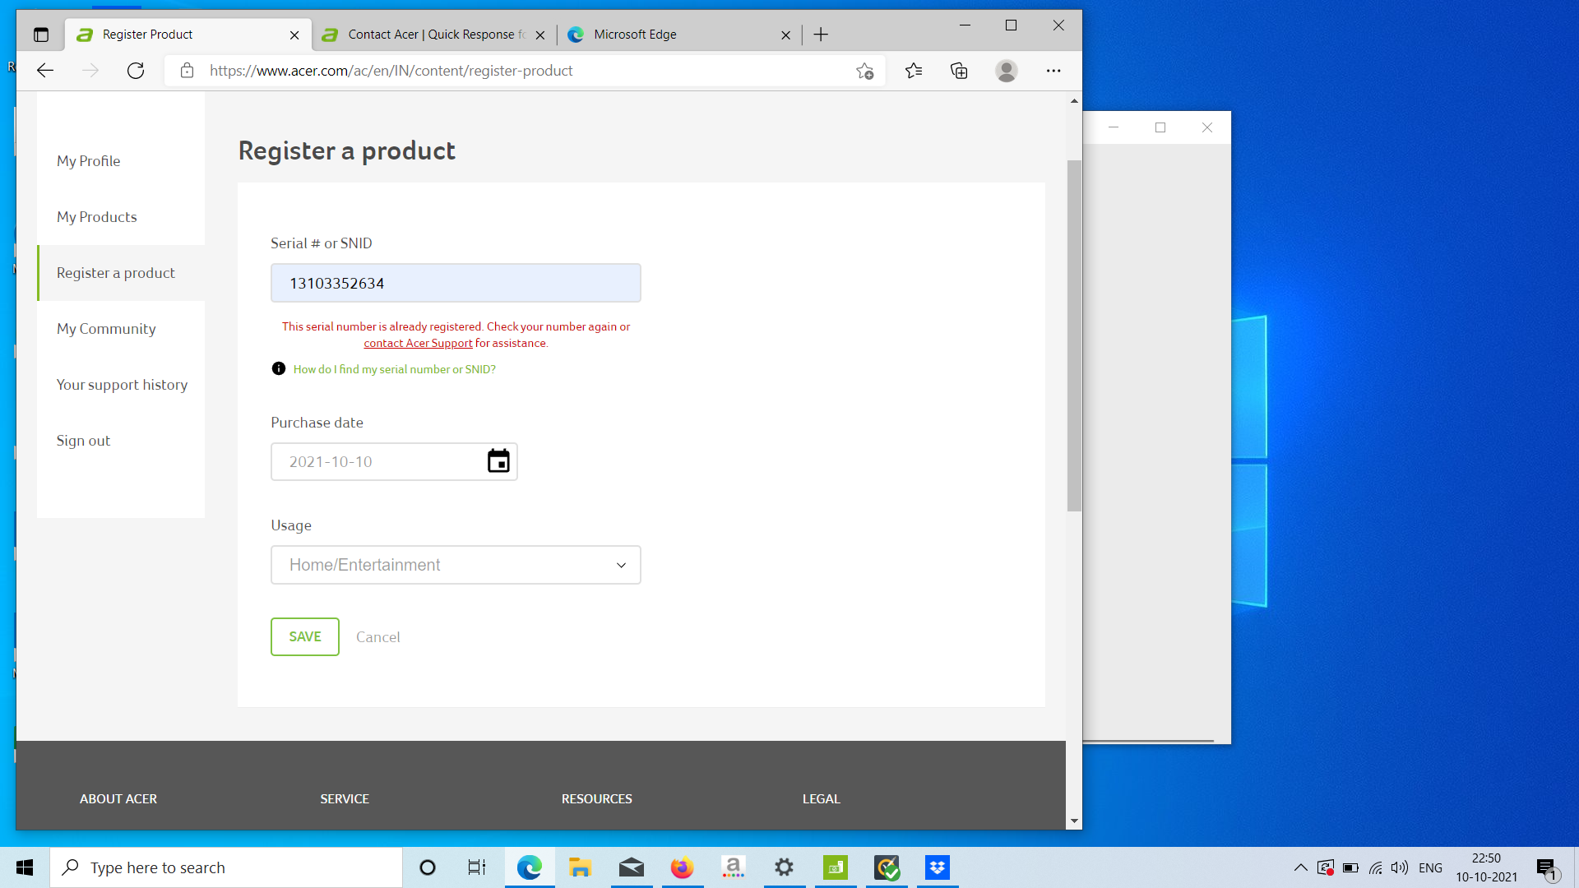Follow the contact Acer Support link

coord(418,343)
